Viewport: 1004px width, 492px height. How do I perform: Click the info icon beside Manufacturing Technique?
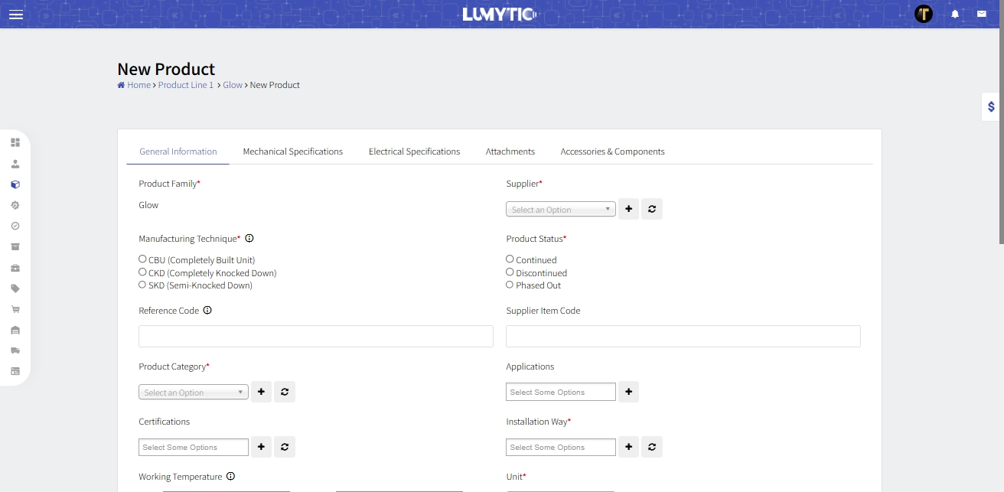coord(249,238)
